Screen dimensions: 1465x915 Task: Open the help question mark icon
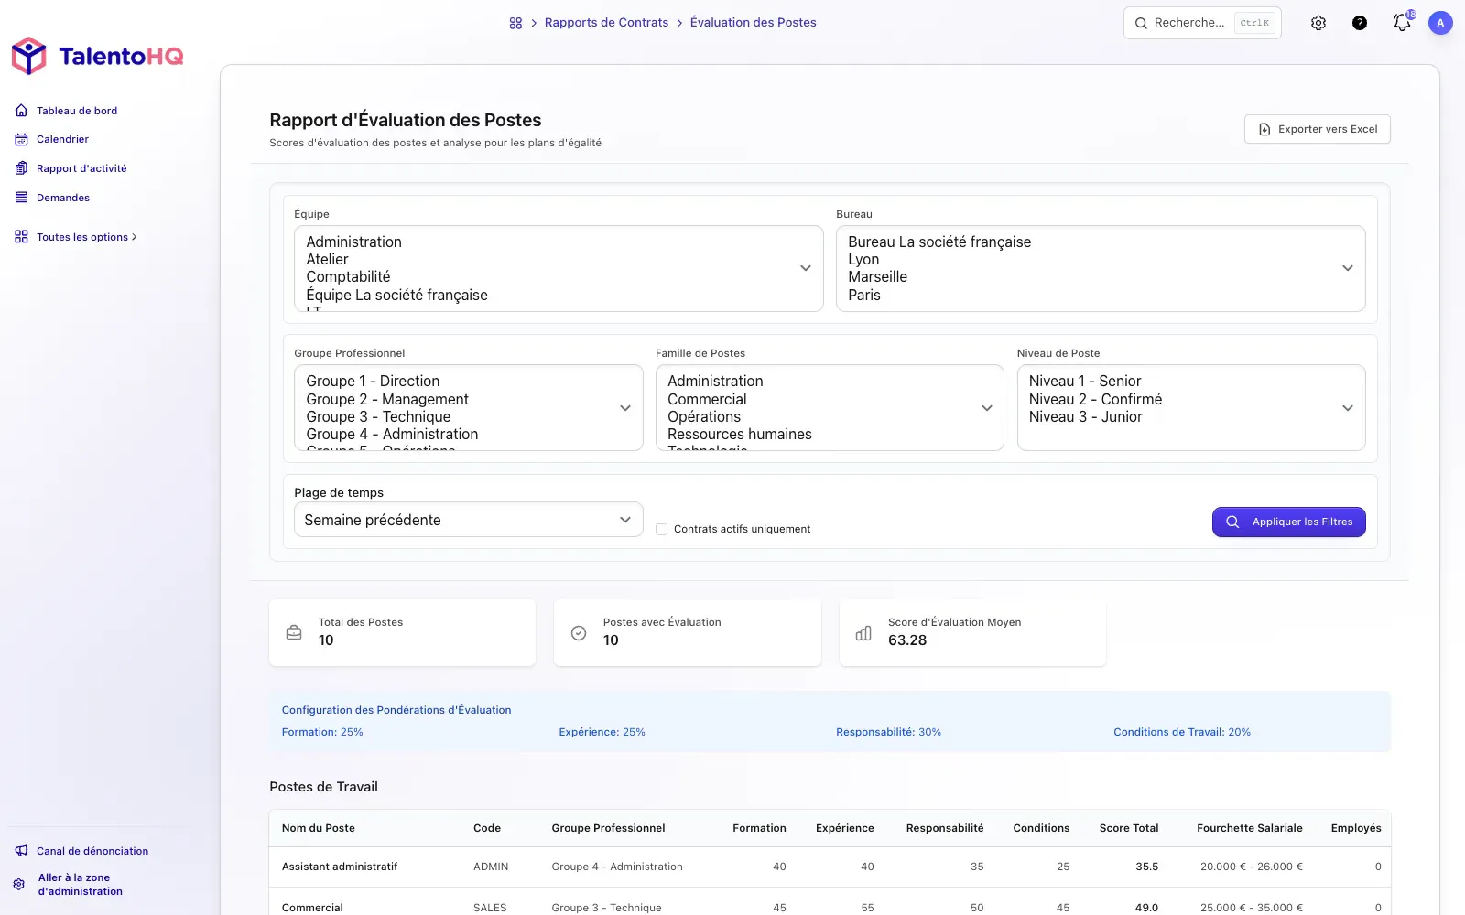click(x=1360, y=23)
